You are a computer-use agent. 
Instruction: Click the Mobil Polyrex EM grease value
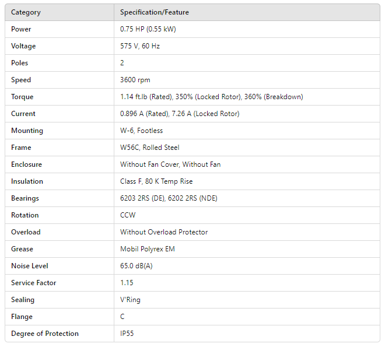(x=148, y=249)
